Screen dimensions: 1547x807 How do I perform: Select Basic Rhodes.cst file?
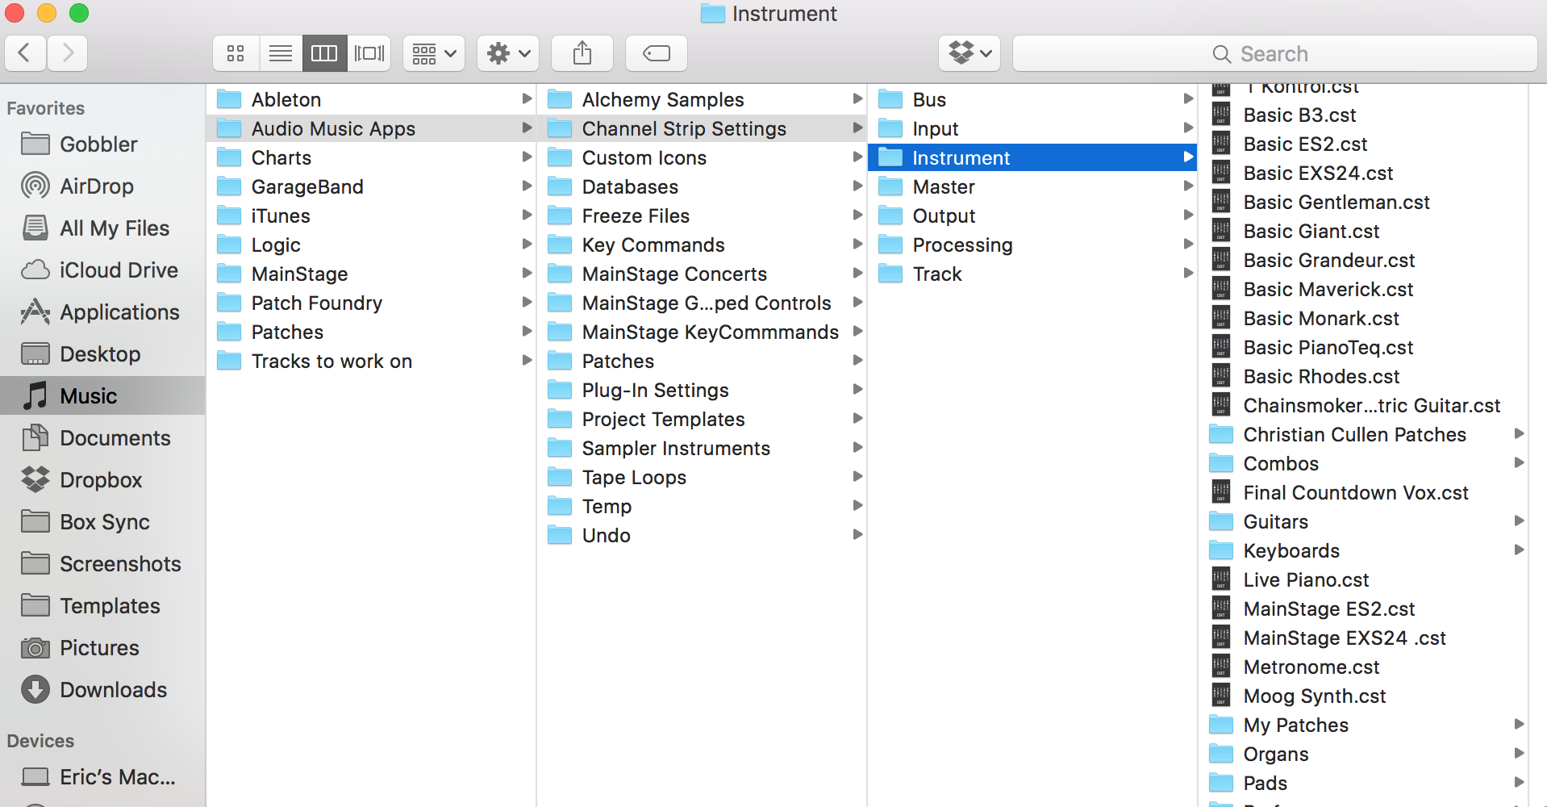(1364, 376)
